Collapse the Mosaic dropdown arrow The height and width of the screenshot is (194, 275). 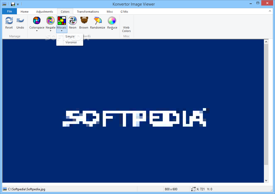62,31
